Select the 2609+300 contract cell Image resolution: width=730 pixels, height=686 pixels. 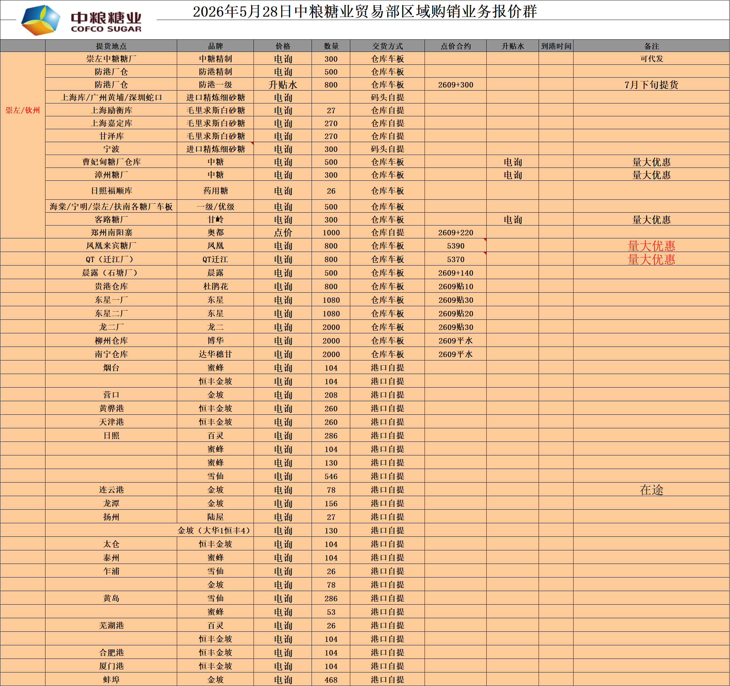(456, 84)
